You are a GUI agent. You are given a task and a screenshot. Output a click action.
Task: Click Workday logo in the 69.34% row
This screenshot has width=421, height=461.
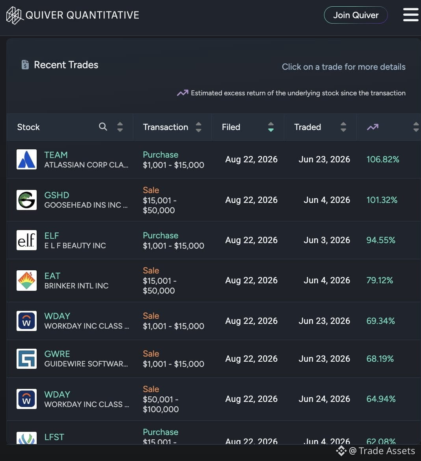tap(26, 321)
